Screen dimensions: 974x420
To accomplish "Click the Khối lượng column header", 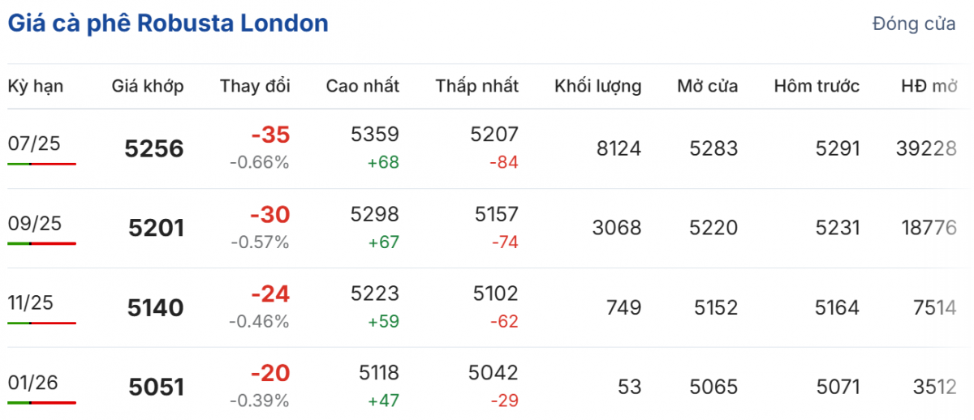I will [598, 86].
